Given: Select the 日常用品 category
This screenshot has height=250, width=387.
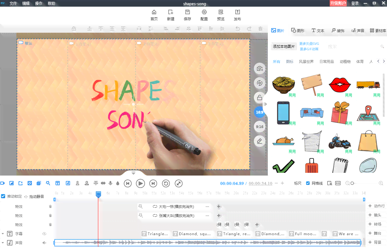Looking at the screenshot, I should click(x=327, y=61).
